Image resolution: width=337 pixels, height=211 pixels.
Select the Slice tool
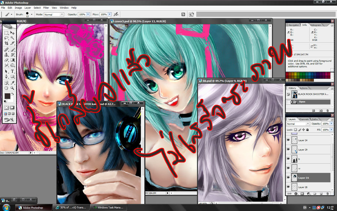click(x=12, y=43)
